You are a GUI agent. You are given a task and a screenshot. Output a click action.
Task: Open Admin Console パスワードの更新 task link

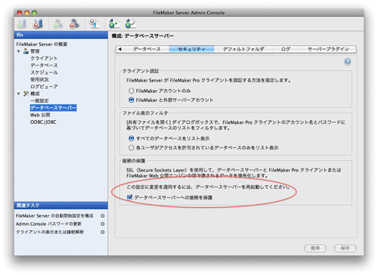48,224
